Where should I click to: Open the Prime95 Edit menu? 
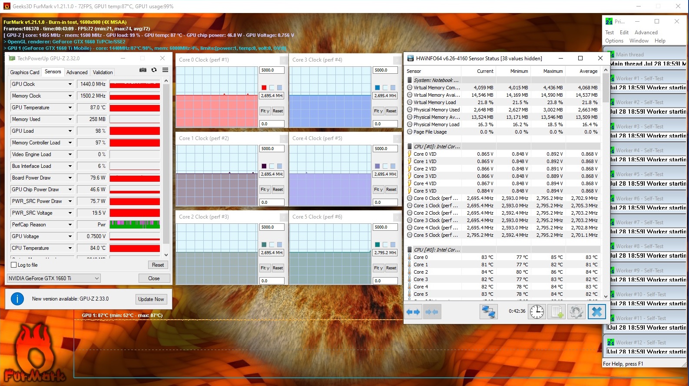624,33
